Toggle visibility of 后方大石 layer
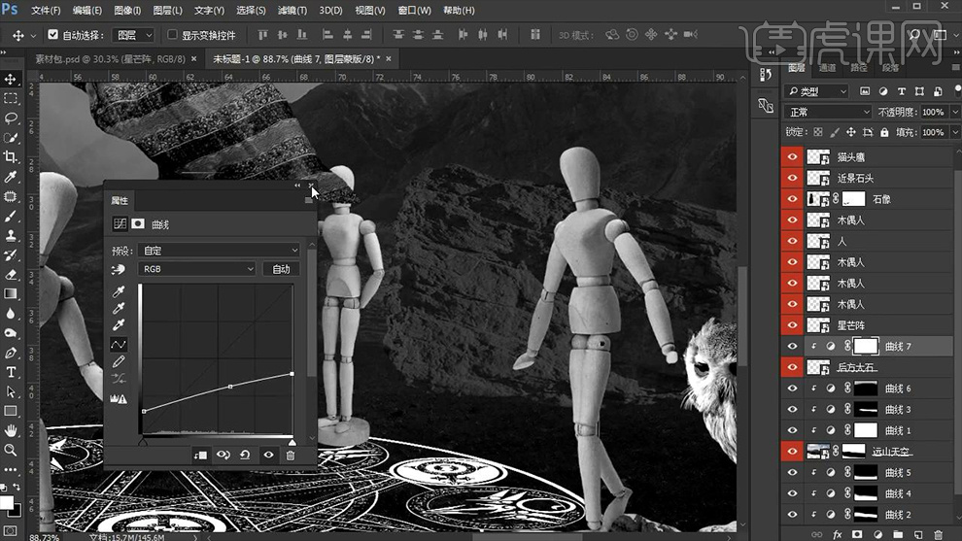 point(792,367)
